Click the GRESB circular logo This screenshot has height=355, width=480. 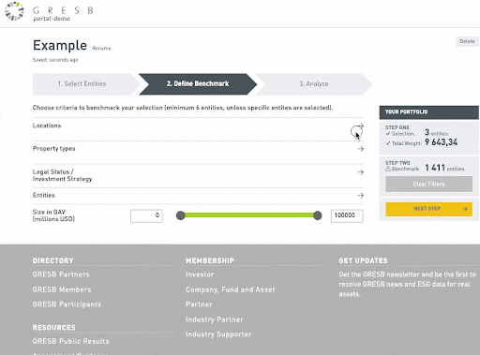pos(14,11)
